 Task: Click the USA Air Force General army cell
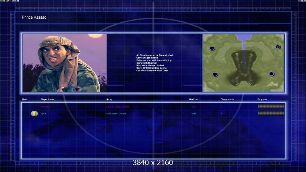click(x=117, y=107)
